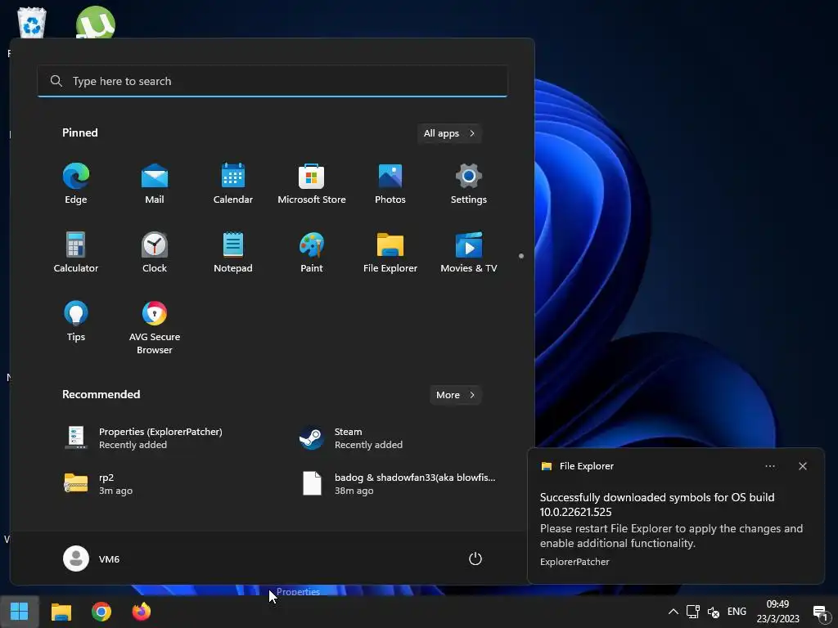
Task: Open the Tips app
Action: point(76,321)
